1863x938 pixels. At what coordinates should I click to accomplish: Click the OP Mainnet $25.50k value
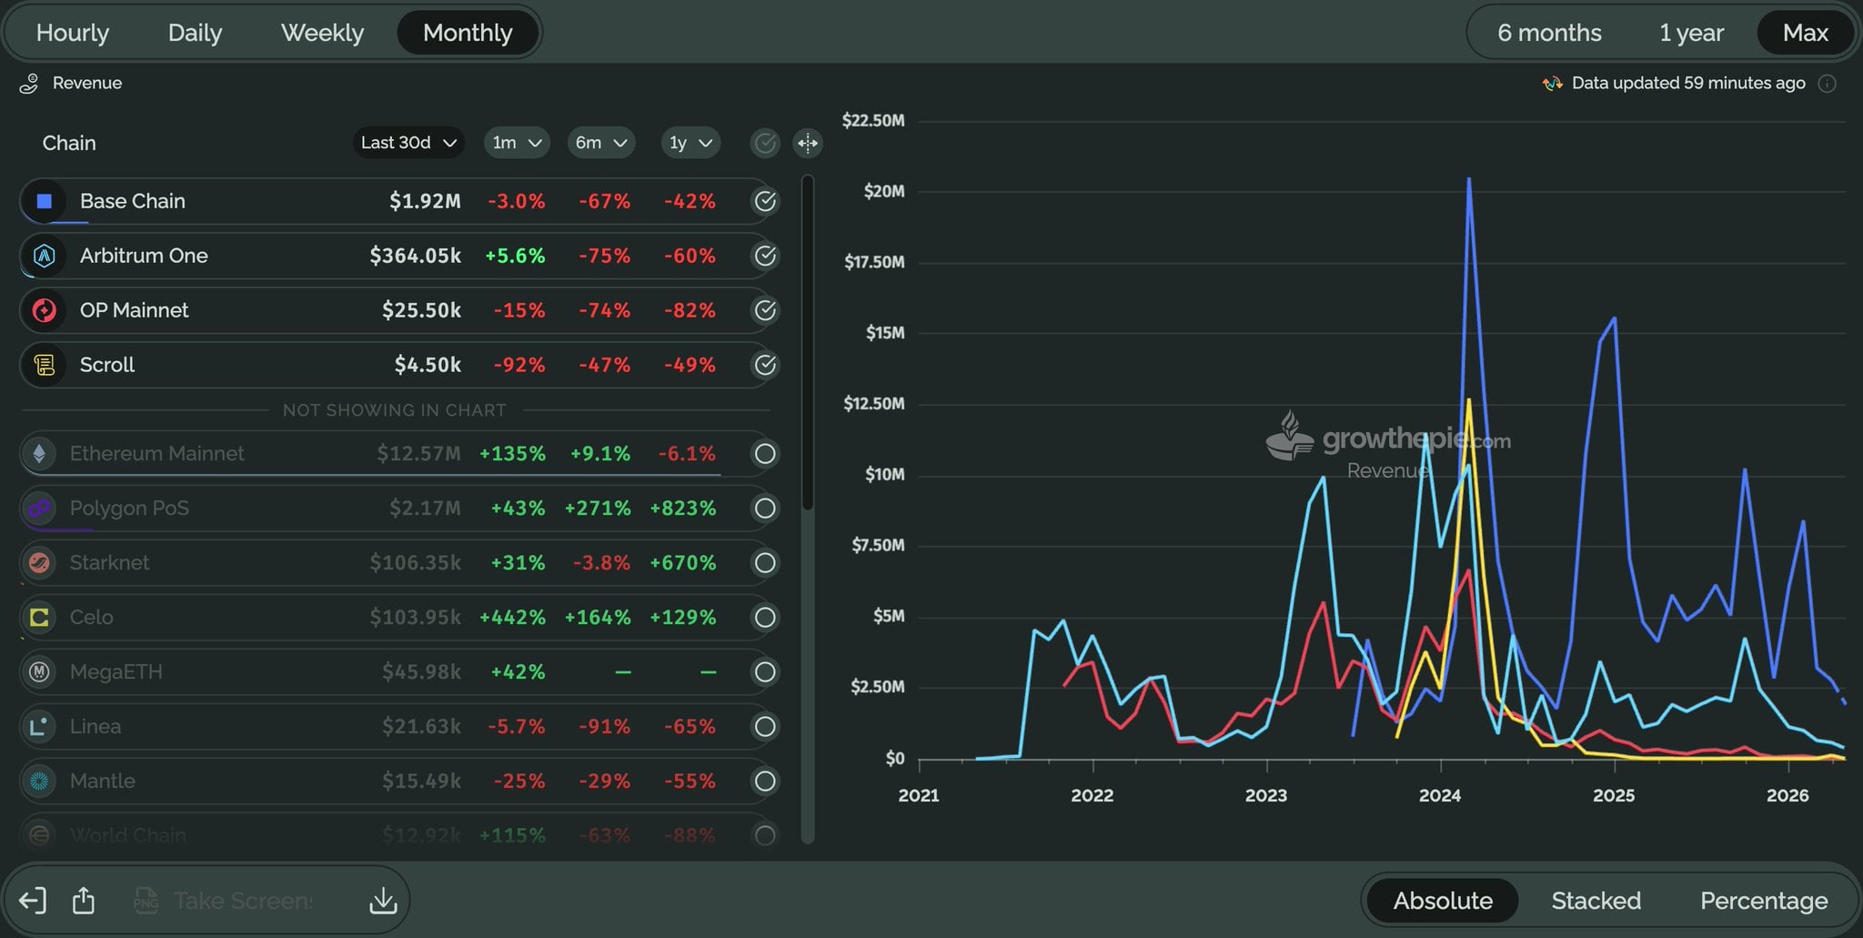click(x=421, y=310)
